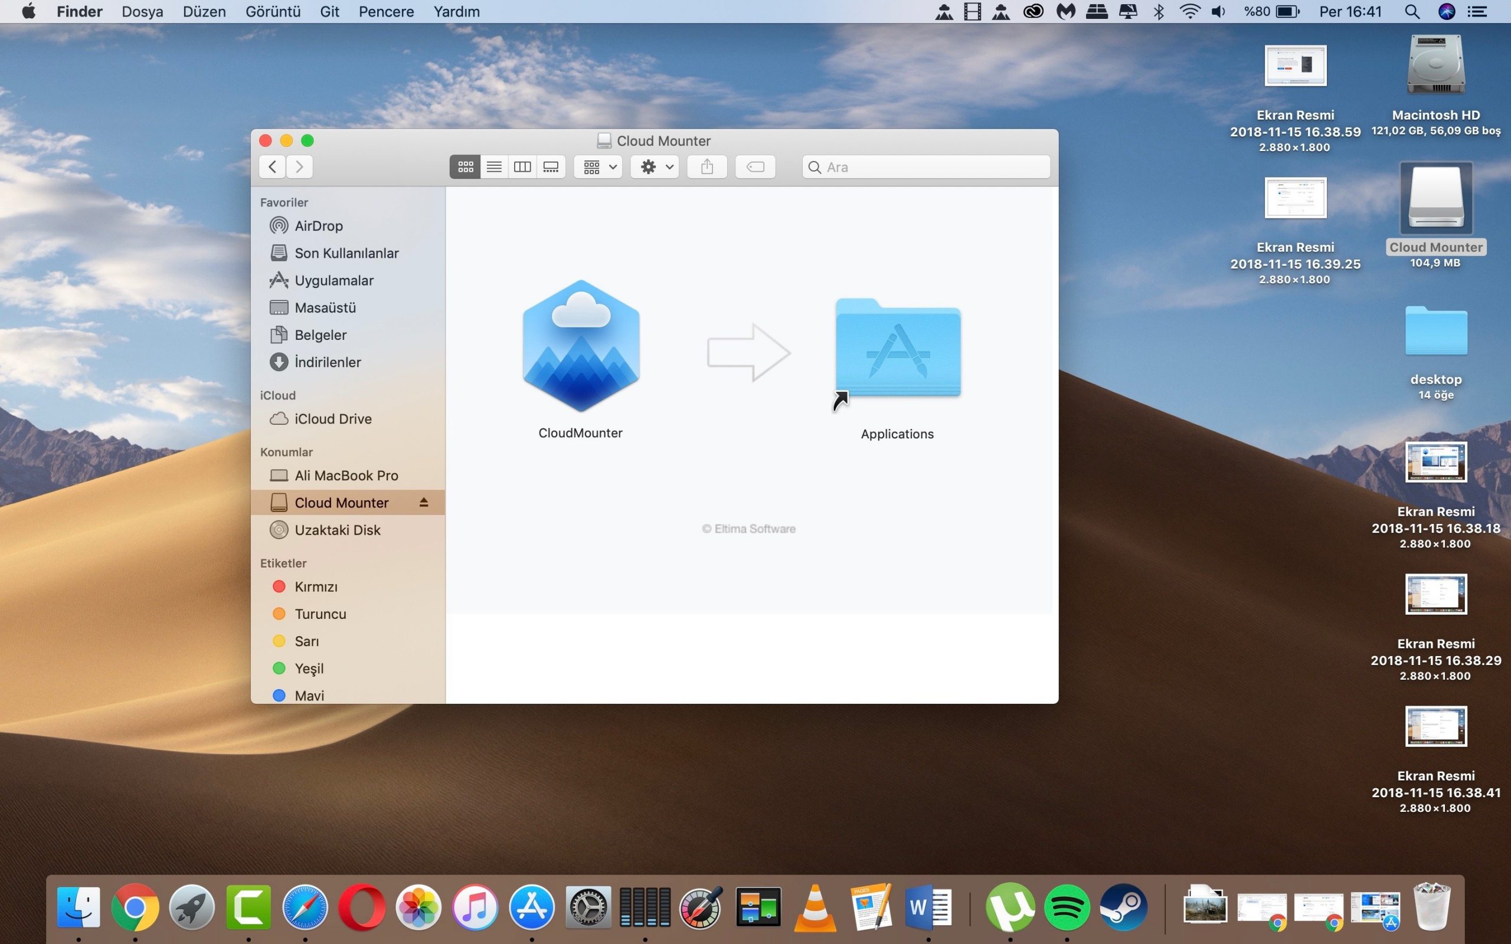
Task: Expand the group-by arrangement dropdown
Action: (x=598, y=167)
